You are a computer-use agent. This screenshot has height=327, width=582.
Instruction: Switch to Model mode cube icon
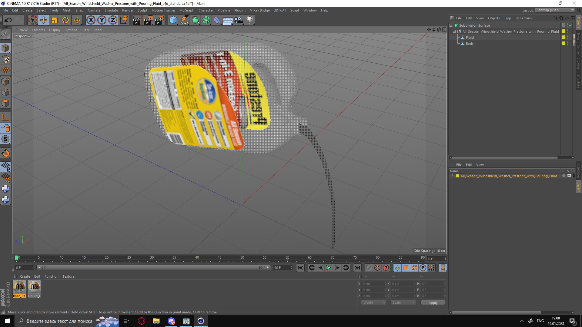coord(5,48)
